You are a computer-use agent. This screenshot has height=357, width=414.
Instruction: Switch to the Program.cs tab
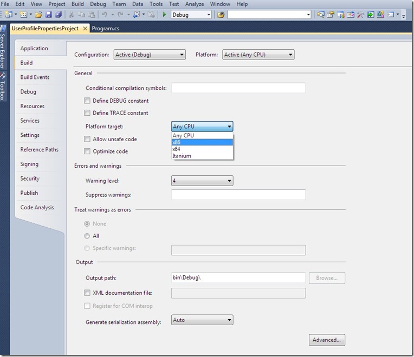tap(106, 29)
